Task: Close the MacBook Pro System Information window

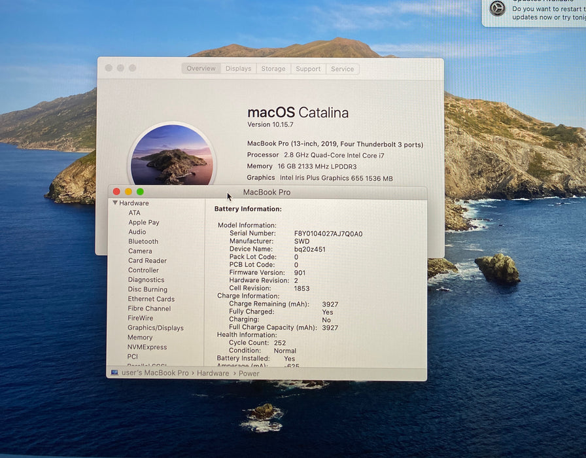Action: (x=116, y=192)
